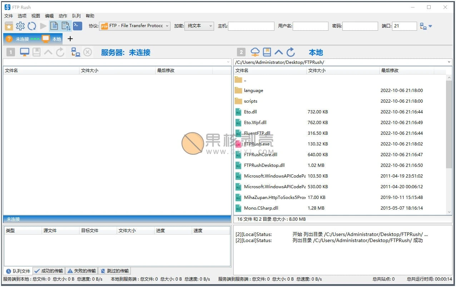Expand the local path dropdown for FTPRush folder
The image size is (456, 287).
449,62
